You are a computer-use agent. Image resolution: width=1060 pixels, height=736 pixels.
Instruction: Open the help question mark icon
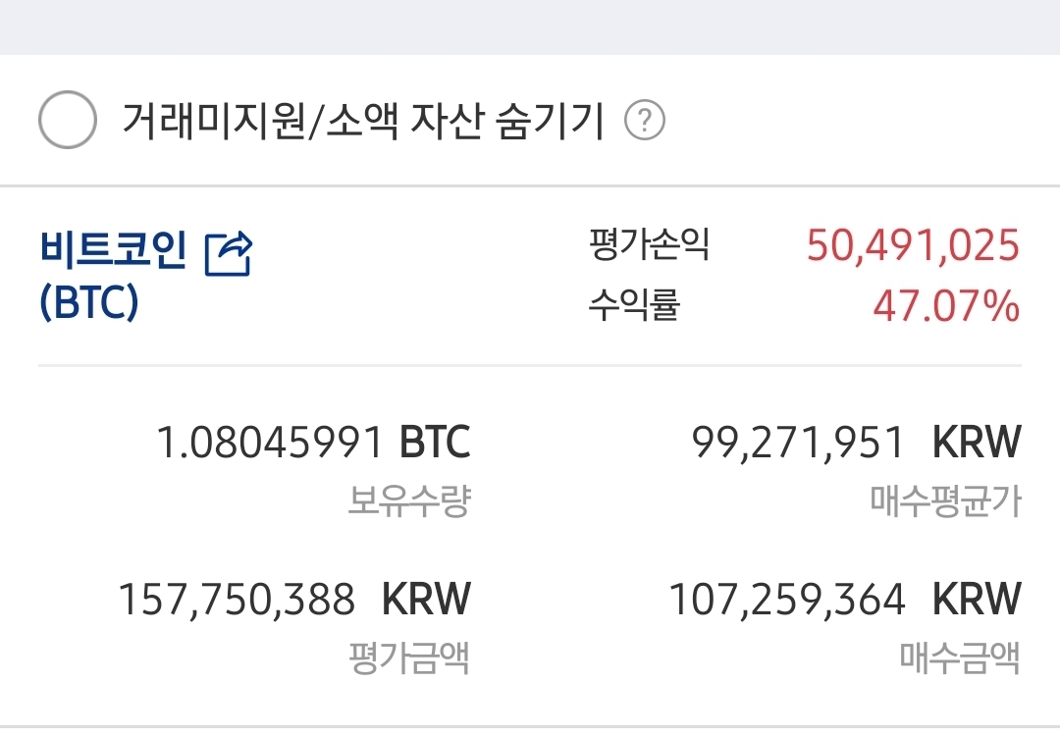coord(647,120)
